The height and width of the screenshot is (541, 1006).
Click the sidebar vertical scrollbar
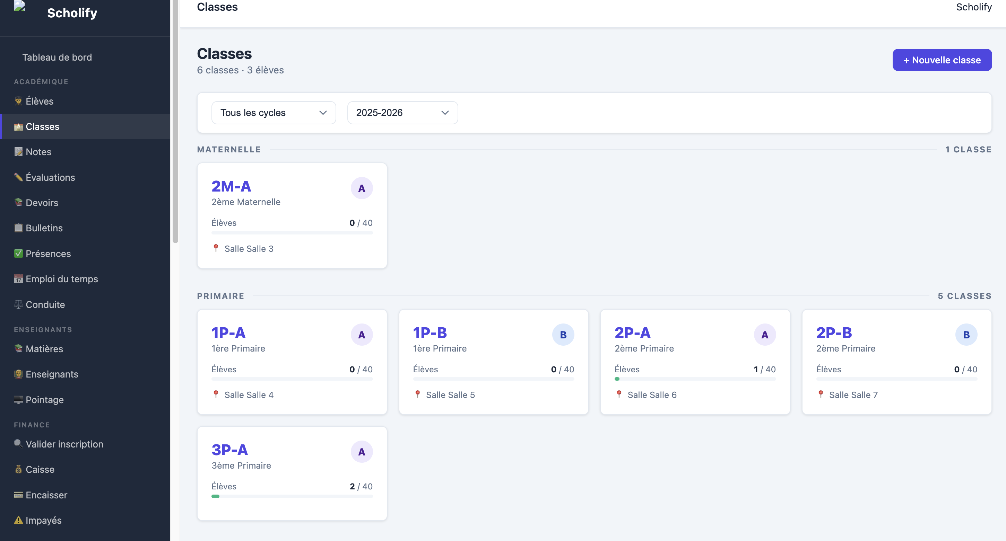pos(175,121)
